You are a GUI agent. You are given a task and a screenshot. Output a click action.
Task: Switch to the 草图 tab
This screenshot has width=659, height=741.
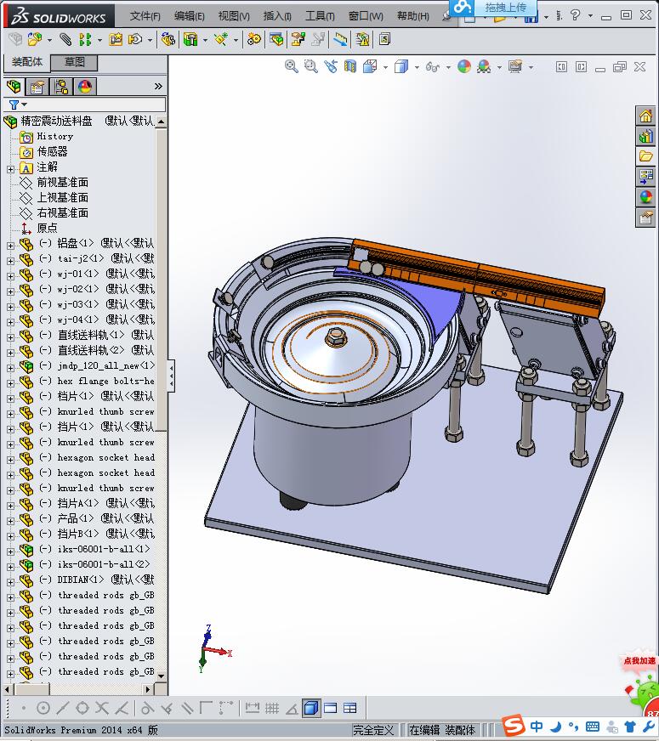[74, 62]
